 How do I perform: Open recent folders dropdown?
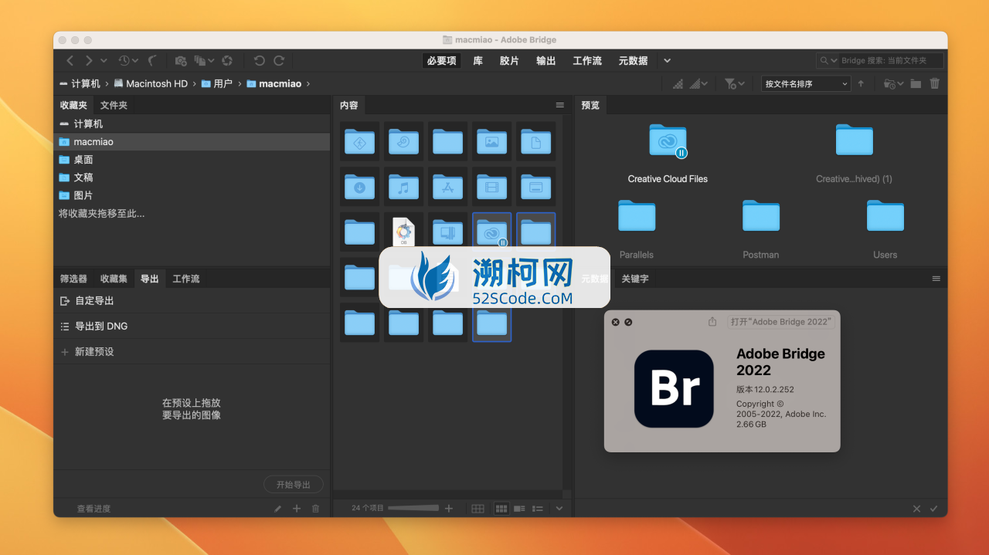click(x=893, y=83)
